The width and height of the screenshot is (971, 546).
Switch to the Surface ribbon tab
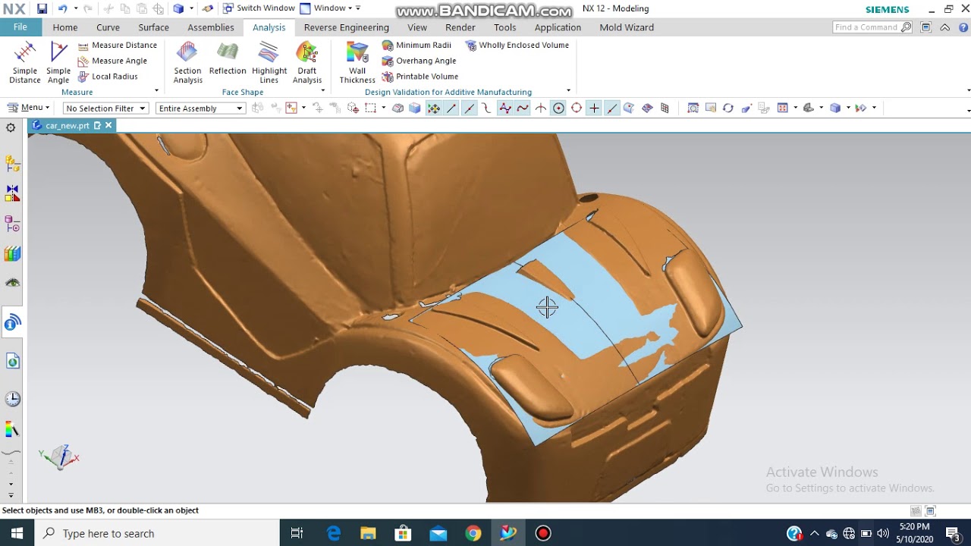click(x=153, y=27)
